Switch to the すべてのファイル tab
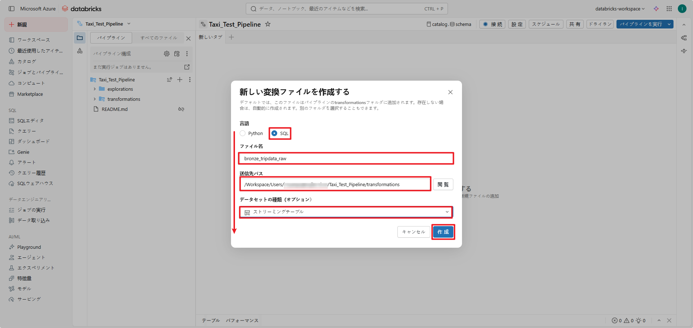 (159, 38)
